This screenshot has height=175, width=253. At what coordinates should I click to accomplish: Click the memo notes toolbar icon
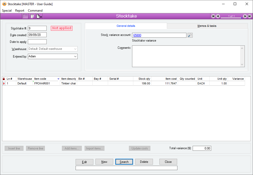click(32, 16)
